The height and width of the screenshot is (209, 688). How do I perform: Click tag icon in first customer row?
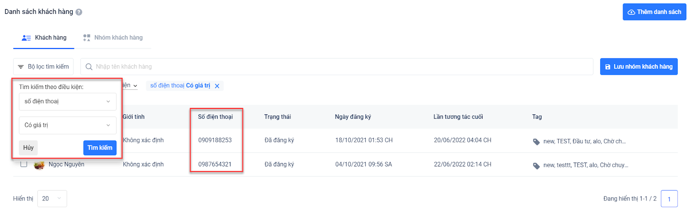536,141
